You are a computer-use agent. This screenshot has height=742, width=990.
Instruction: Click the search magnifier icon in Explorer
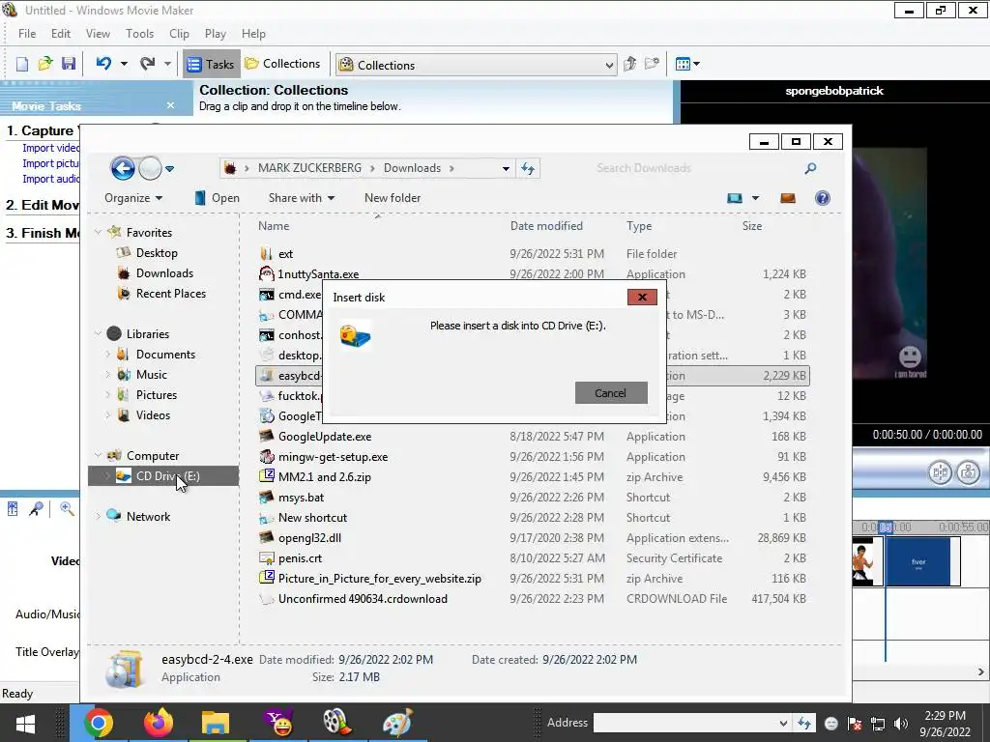coord(811,168)
